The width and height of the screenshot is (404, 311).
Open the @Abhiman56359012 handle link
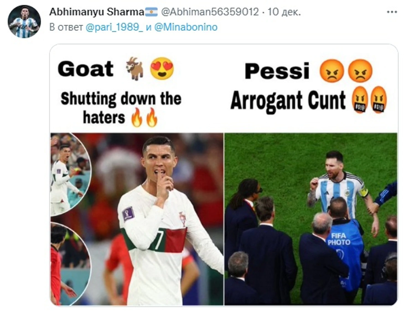210,12
